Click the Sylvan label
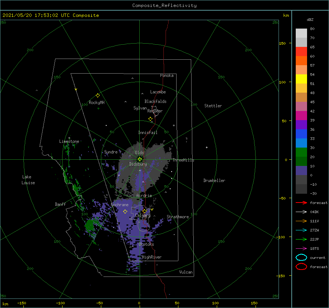This screenshot has width=329, height=308. [140, 108]
